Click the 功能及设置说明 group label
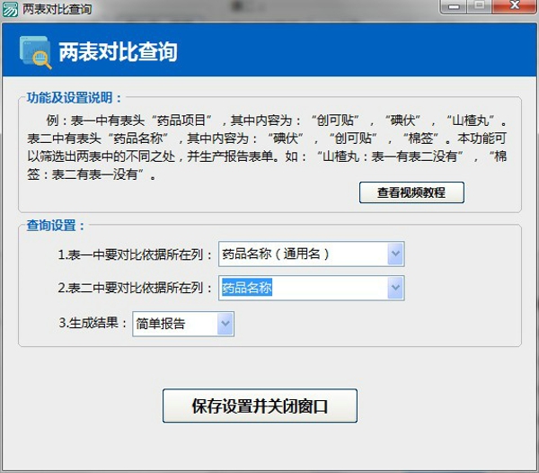Screen dimensions: 539x473 pyautogui.click(x=75, y=98)
